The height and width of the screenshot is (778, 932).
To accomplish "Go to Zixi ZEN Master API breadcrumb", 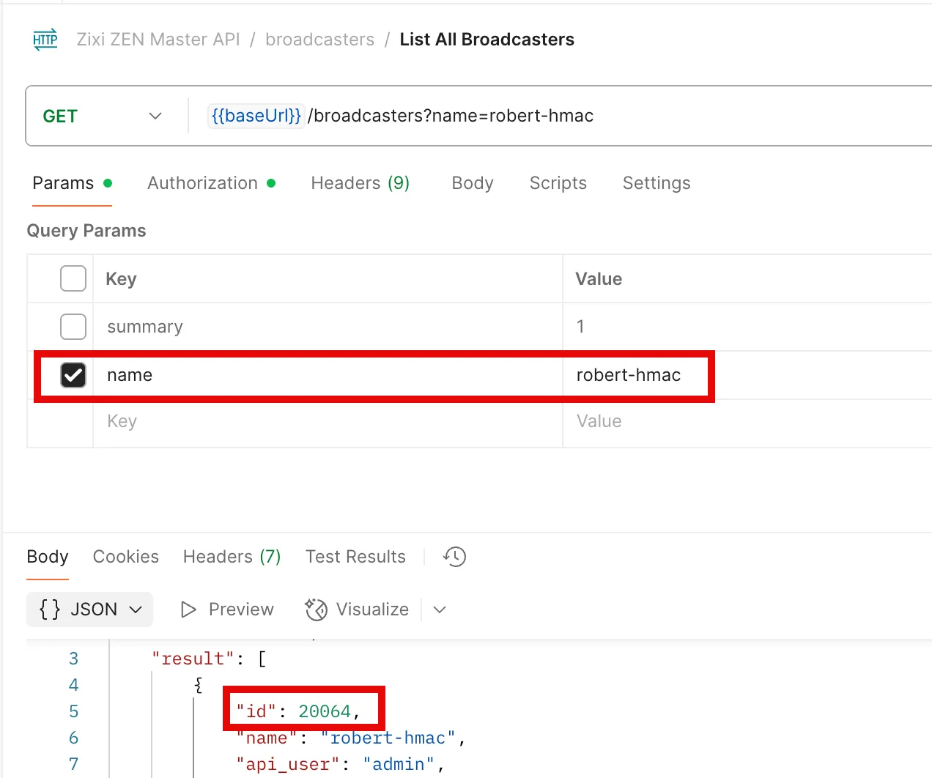I will 158,40.
